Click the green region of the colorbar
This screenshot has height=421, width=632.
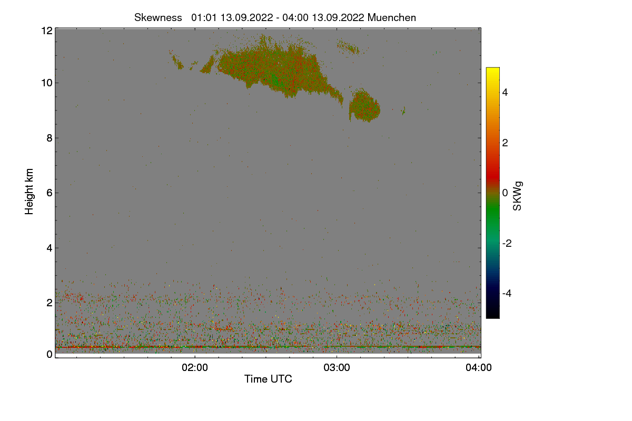pyautogui.click(x=492, y=216)
